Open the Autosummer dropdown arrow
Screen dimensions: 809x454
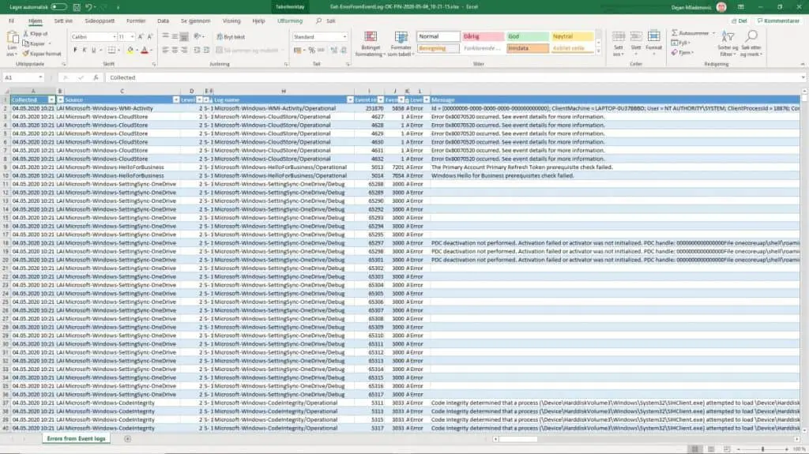714,33
